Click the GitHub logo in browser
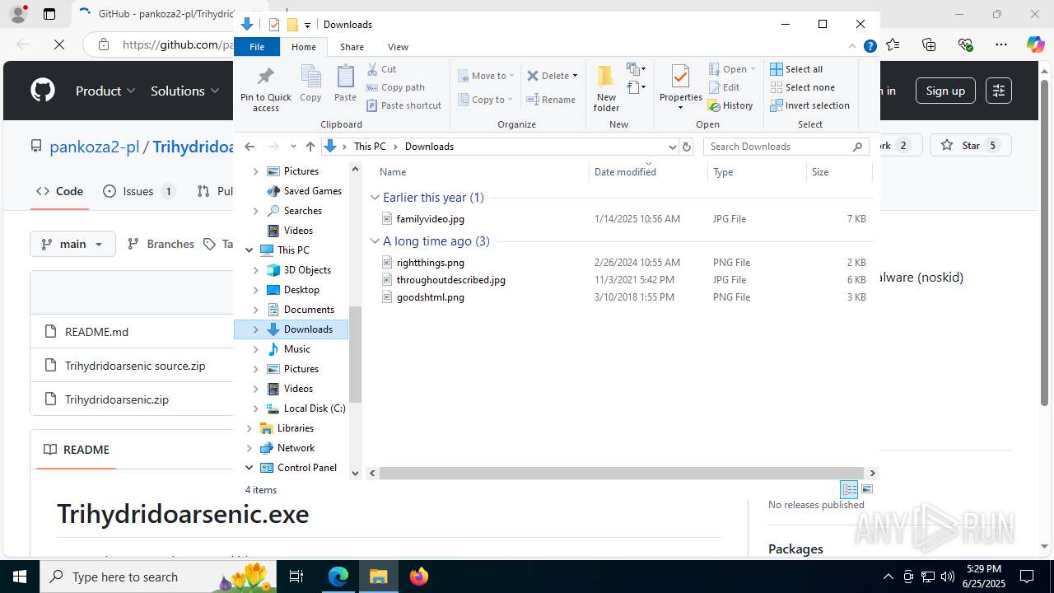 [x=43, y=91]
